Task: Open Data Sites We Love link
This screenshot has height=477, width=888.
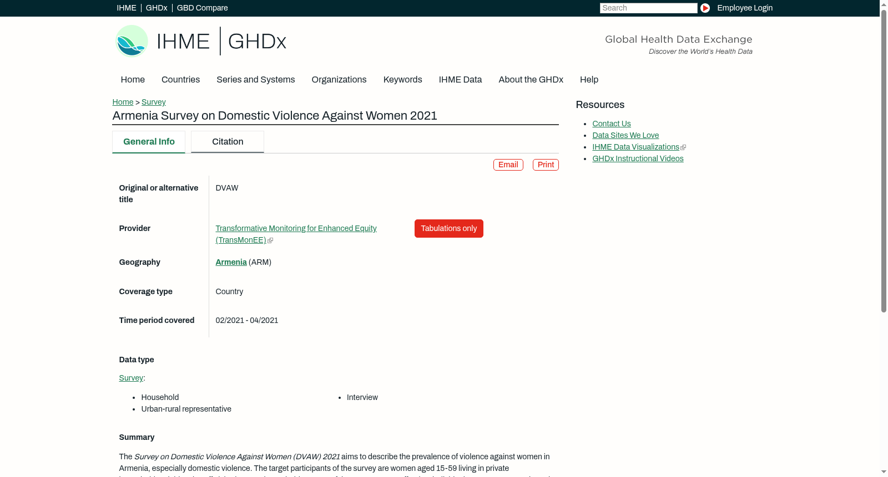Action: (625, 135)
